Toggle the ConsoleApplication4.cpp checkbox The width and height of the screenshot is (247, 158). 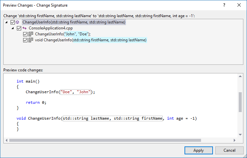19,28
